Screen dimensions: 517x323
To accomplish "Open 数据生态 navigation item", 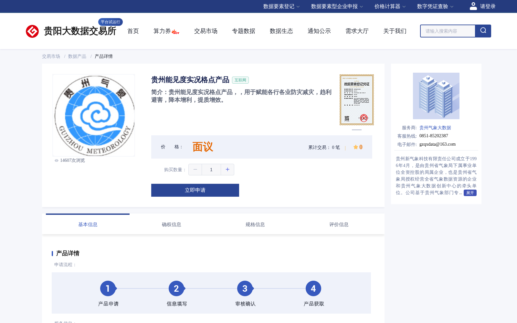I will coord(281,31).
